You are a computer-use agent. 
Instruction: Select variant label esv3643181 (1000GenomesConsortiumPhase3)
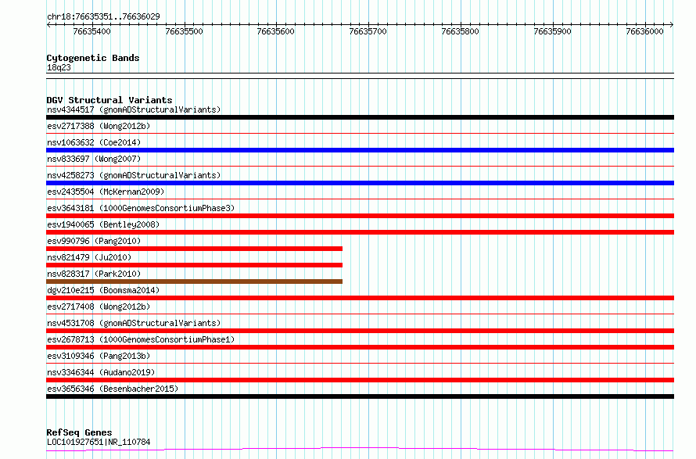(x=141, y=208)
